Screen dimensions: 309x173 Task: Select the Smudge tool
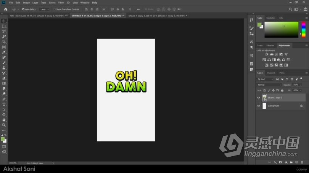coord(4,89)
